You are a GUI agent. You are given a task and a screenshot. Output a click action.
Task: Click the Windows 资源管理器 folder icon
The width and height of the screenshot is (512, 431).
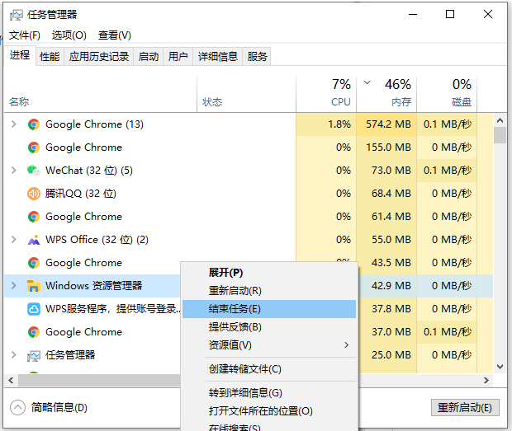(34, 286)
